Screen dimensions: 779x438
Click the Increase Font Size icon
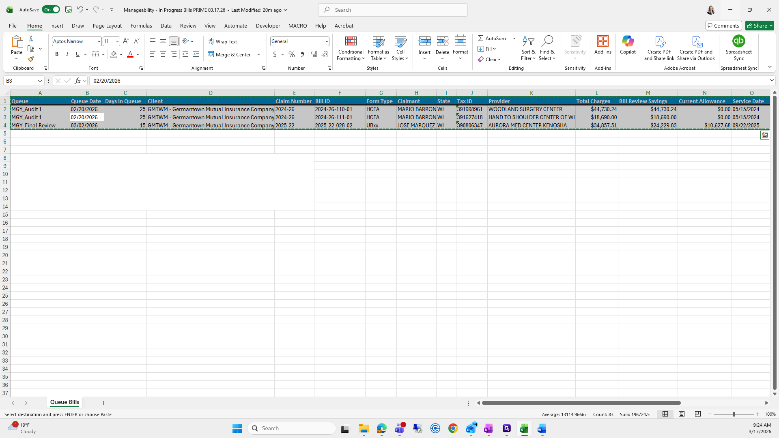click(x=126, y=41)
